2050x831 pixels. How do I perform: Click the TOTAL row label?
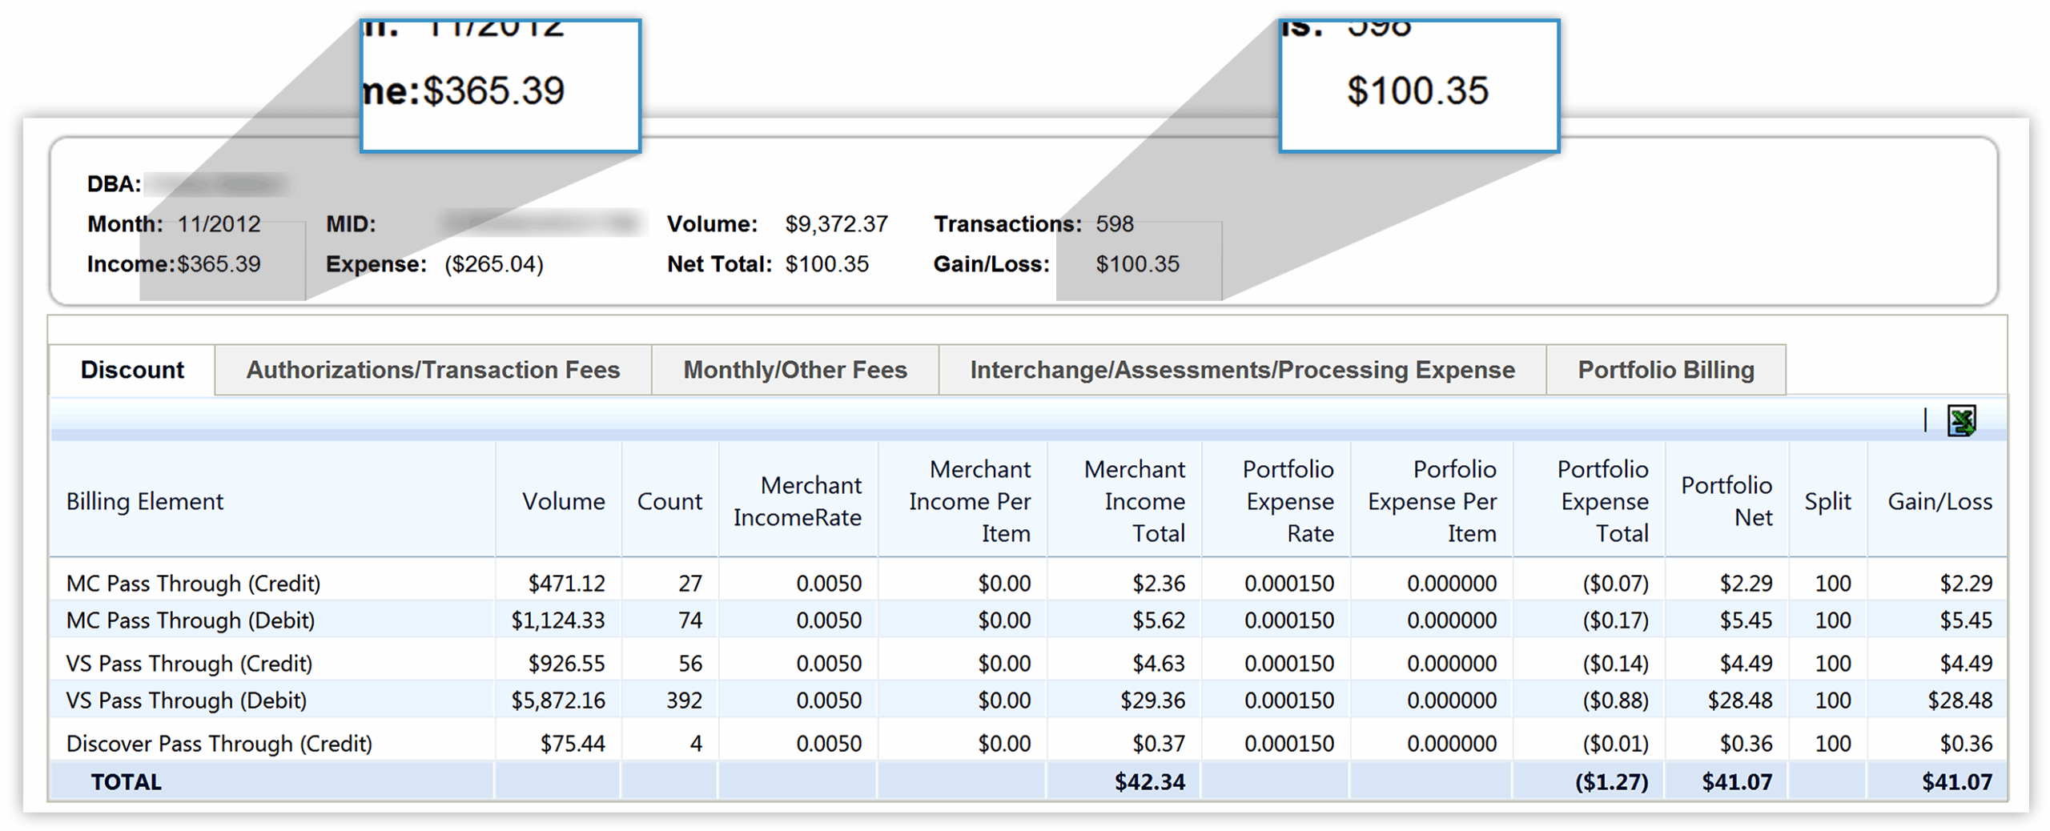[127, 782]
